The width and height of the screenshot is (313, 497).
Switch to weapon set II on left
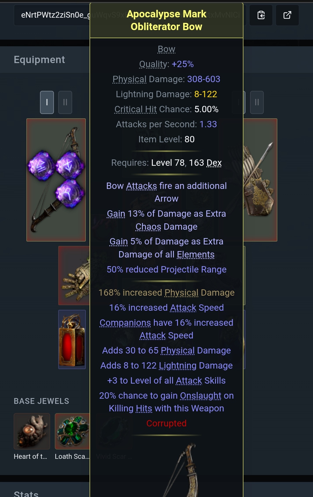(x=65, y=102)
